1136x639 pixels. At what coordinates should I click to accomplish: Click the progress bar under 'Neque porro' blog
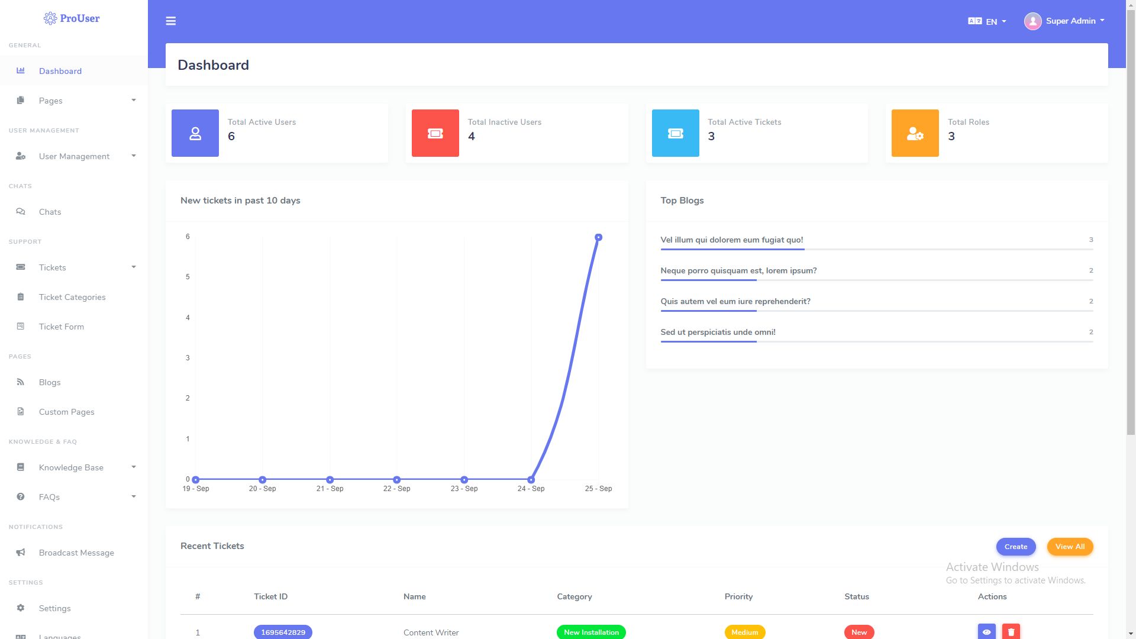click(x=877, y=280)
